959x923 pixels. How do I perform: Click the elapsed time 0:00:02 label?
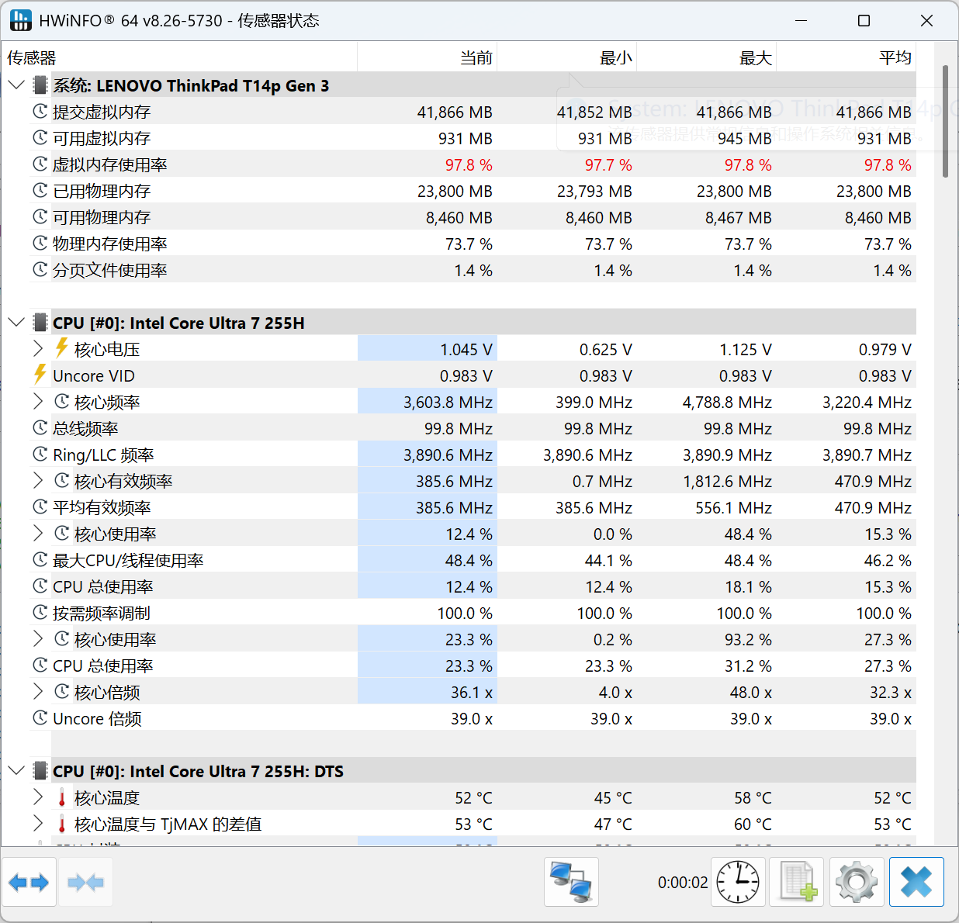point(683,883)
